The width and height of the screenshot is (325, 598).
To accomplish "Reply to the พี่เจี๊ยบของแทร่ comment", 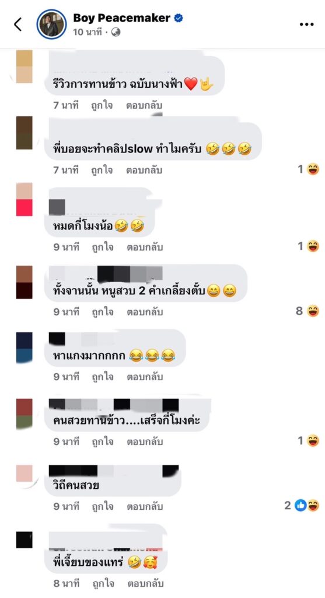I will [x=144, y=583].
